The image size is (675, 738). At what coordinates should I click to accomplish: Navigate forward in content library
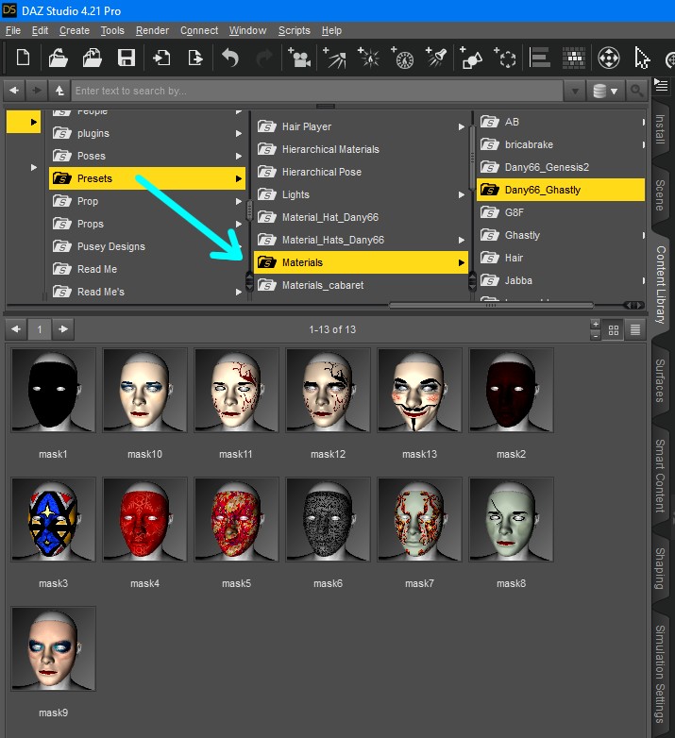click(37, 91)
